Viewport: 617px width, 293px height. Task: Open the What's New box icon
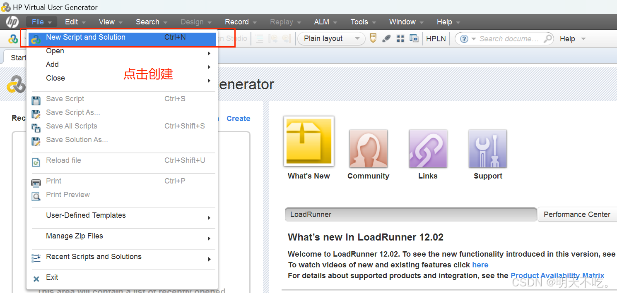click(x=309, y=141)
